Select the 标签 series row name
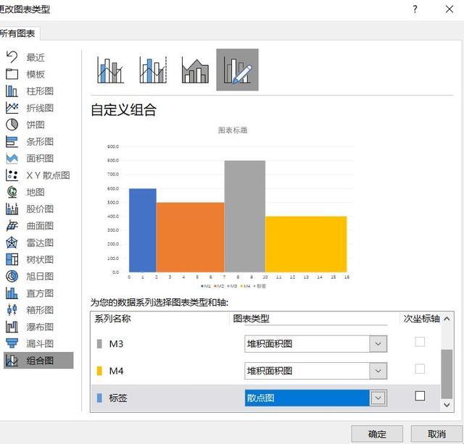Screen dimensions: 464x444 118,398
